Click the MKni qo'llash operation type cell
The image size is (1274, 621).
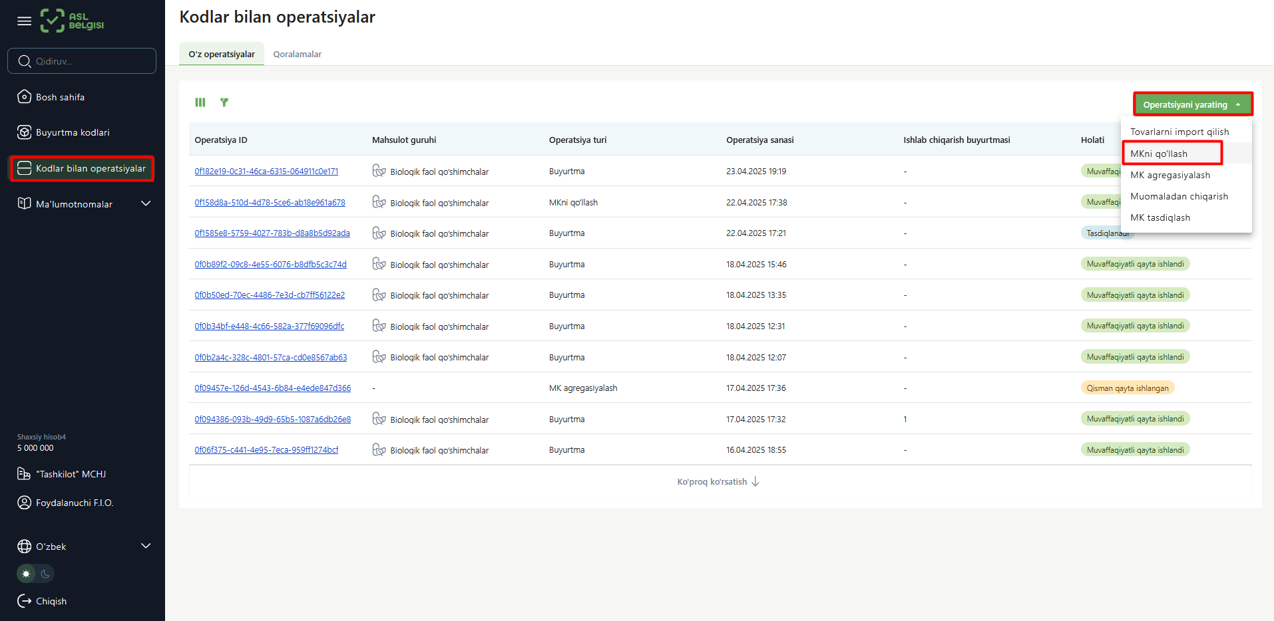point(573,203)
